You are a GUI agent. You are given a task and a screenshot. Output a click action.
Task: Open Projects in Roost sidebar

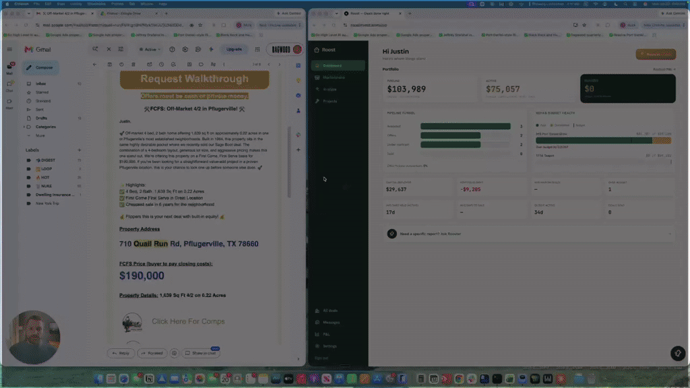[338, 101]
